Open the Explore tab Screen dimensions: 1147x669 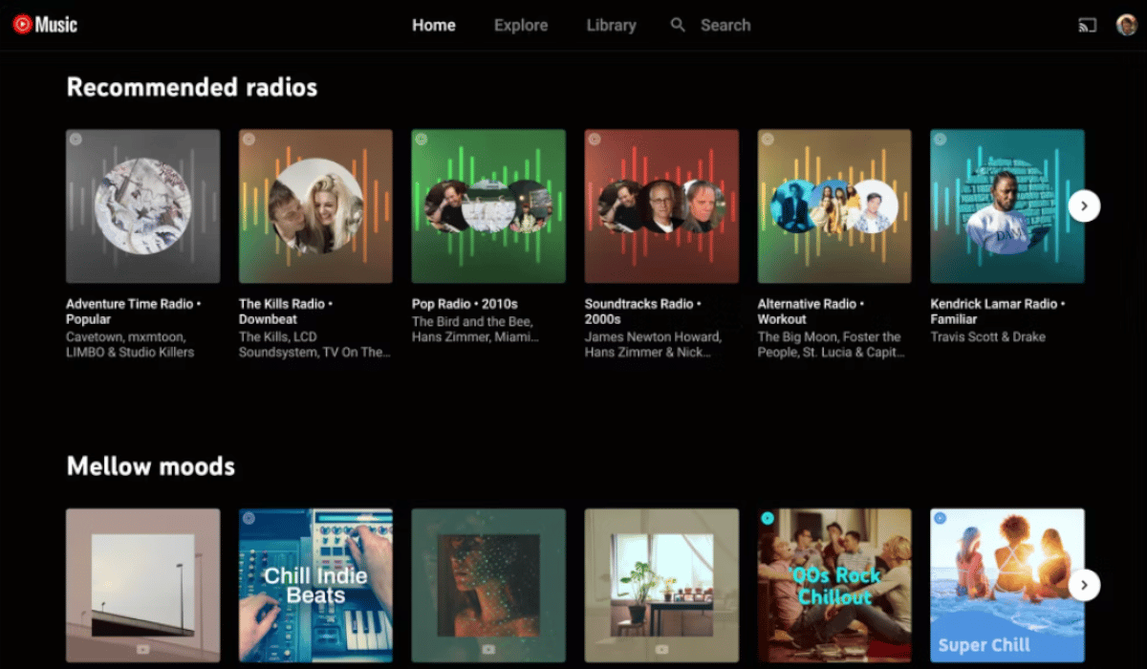(x=521, y=26)
